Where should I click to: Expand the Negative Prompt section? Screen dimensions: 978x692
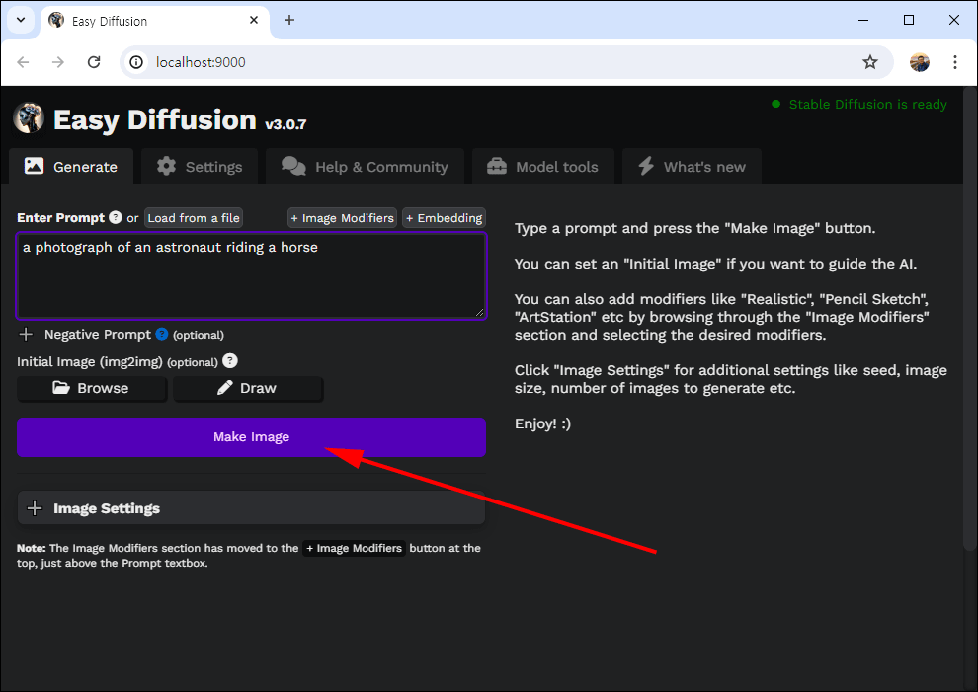coord(26,335)
